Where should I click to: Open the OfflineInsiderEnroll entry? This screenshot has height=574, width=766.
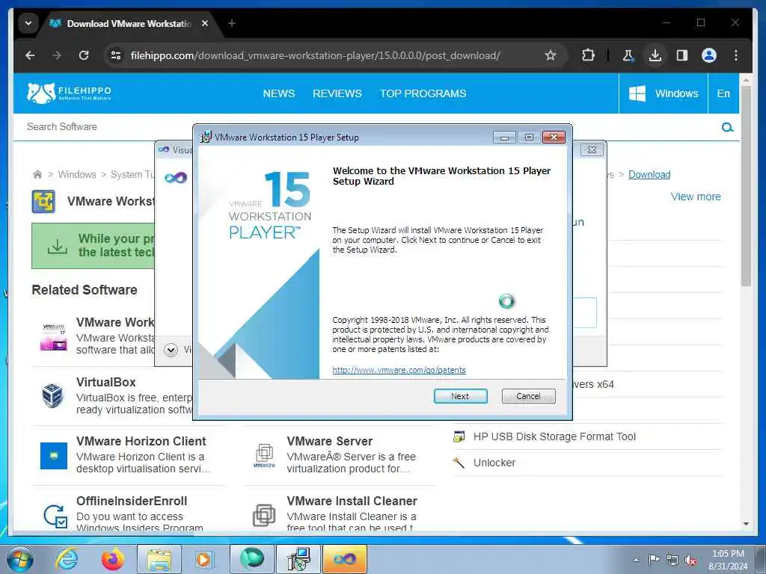(132, 501)
